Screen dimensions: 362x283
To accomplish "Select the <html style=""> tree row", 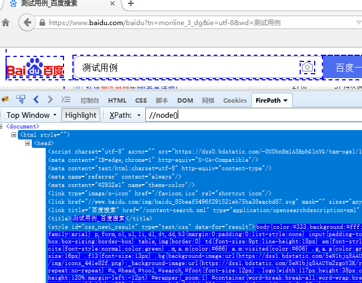I will coord(45,135).
